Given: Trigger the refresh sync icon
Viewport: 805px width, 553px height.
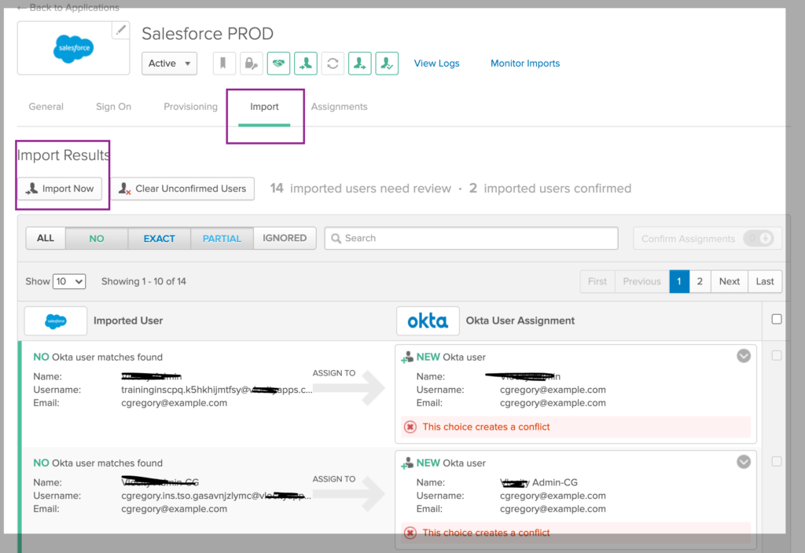Looking at the screenshot, I should pos(332,63).
